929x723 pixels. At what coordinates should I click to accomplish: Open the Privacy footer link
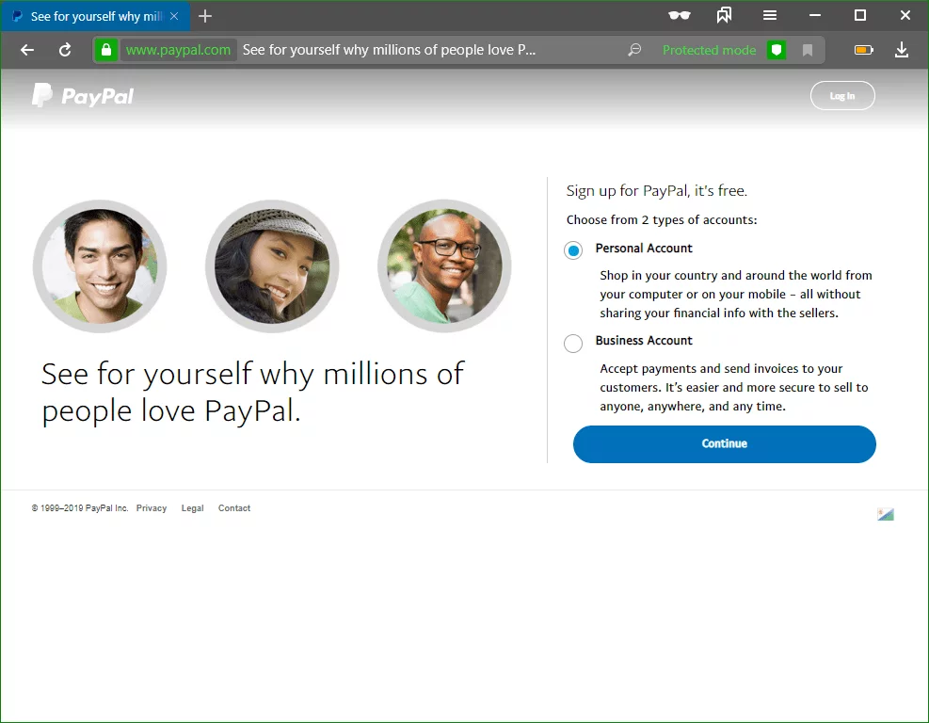152,508
